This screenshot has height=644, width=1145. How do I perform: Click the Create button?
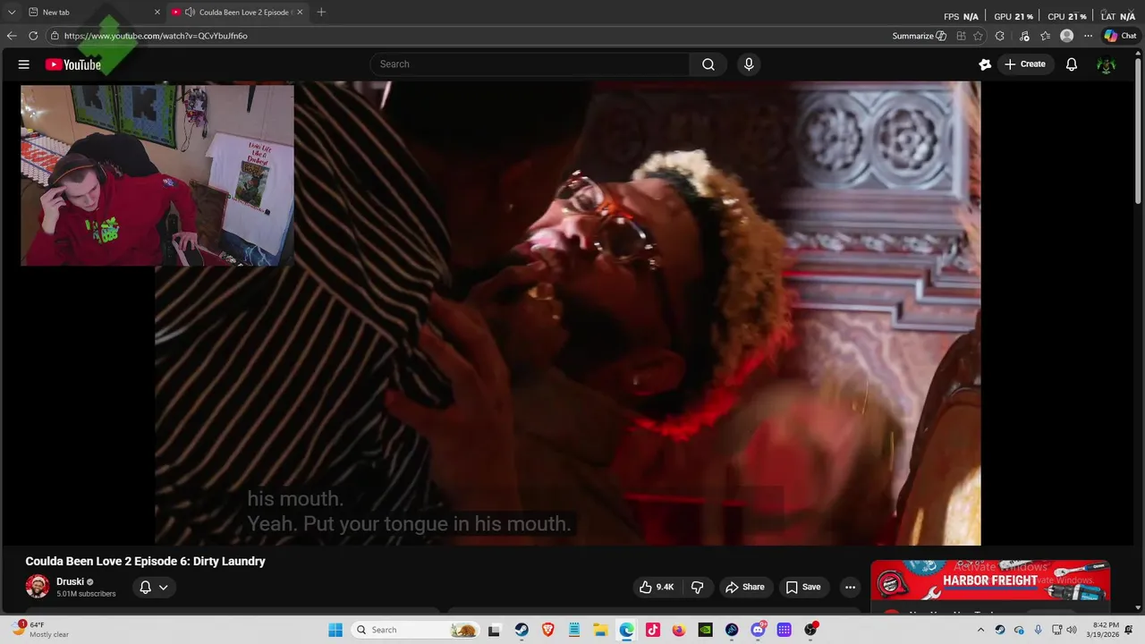pos(1025,64)
